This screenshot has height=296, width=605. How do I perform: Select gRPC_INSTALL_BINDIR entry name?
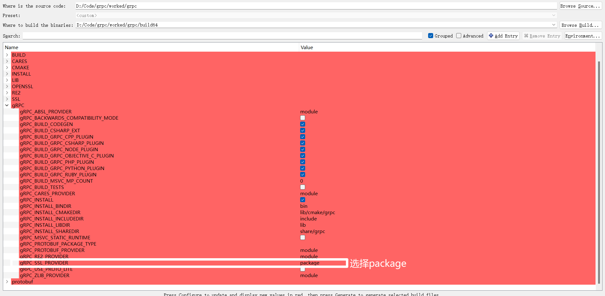pyautogui.click(x=46, y=206)
